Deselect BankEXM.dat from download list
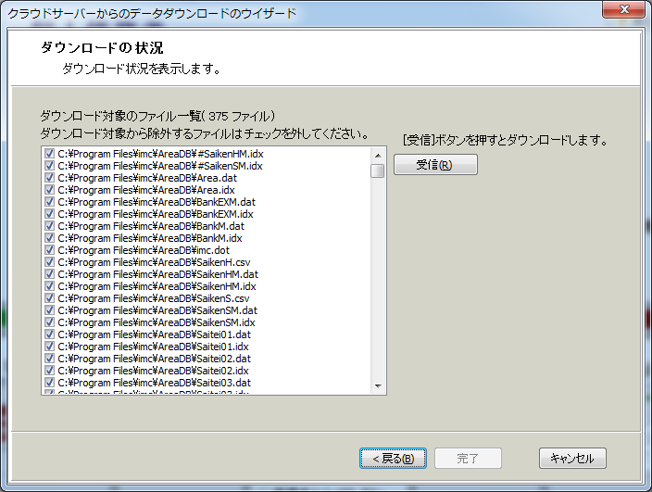The image size is (652, 492). pos(50,202)
